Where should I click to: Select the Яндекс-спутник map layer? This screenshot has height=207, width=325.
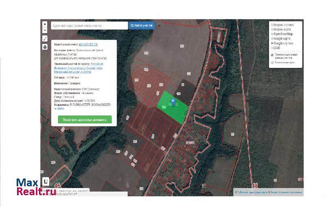[x=272, y=25]
